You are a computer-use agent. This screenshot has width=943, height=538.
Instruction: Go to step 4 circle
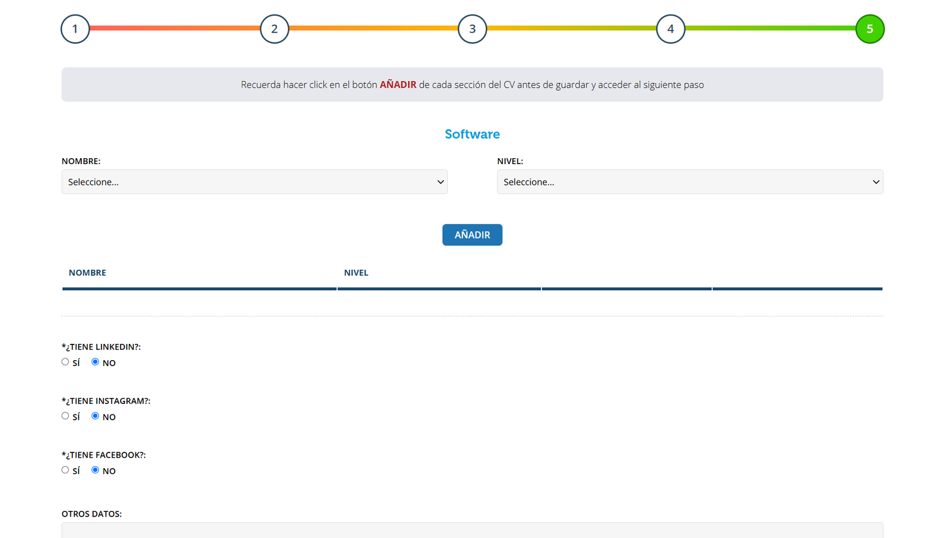pos(671,29)
